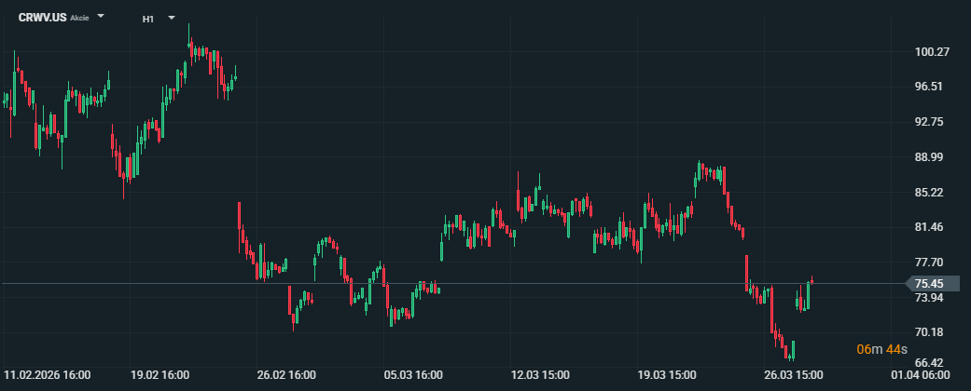The height and width of the screenshot is (391, 971).
Task: Click the 11.02.2026 16:00 date label
Action: 48,375
